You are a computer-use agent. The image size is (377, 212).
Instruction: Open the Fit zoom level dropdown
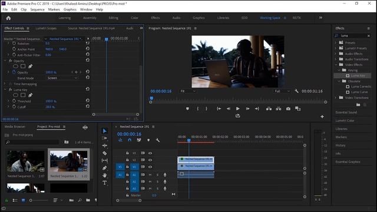188,91
